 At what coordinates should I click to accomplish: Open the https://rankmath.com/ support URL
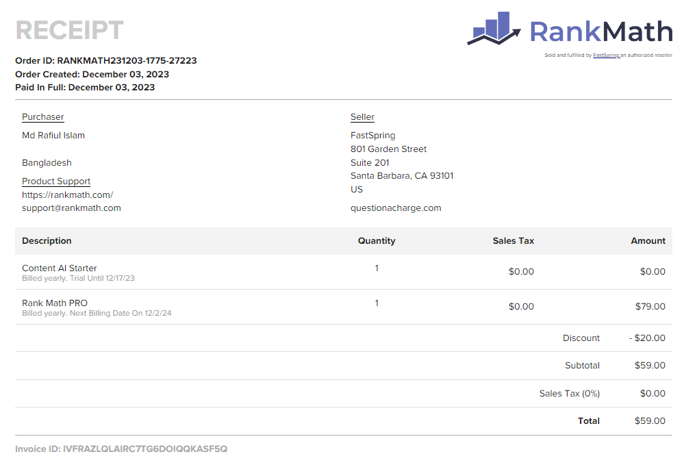(68, 194)
